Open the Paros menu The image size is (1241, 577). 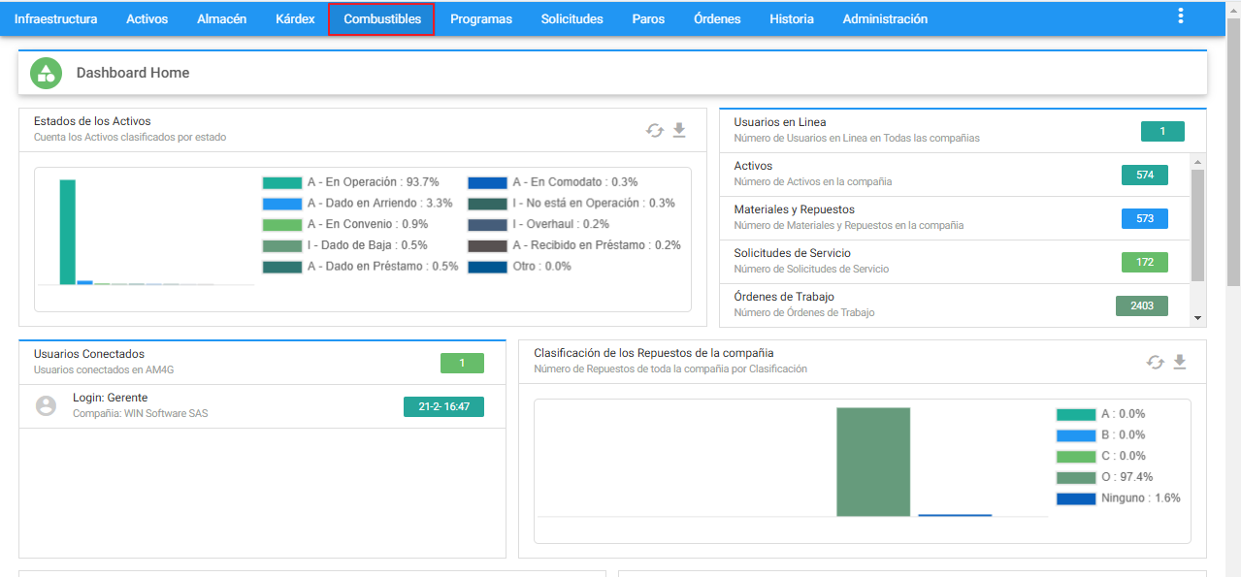coord(648,19)
